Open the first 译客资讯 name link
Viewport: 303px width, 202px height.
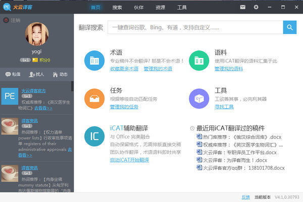coord(30,121)
